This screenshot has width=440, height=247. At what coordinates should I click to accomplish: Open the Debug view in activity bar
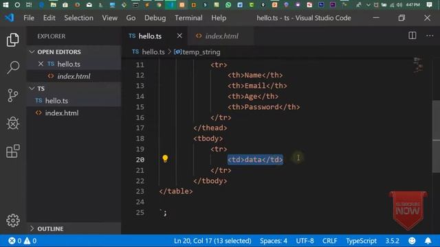(x=13, y=123)
